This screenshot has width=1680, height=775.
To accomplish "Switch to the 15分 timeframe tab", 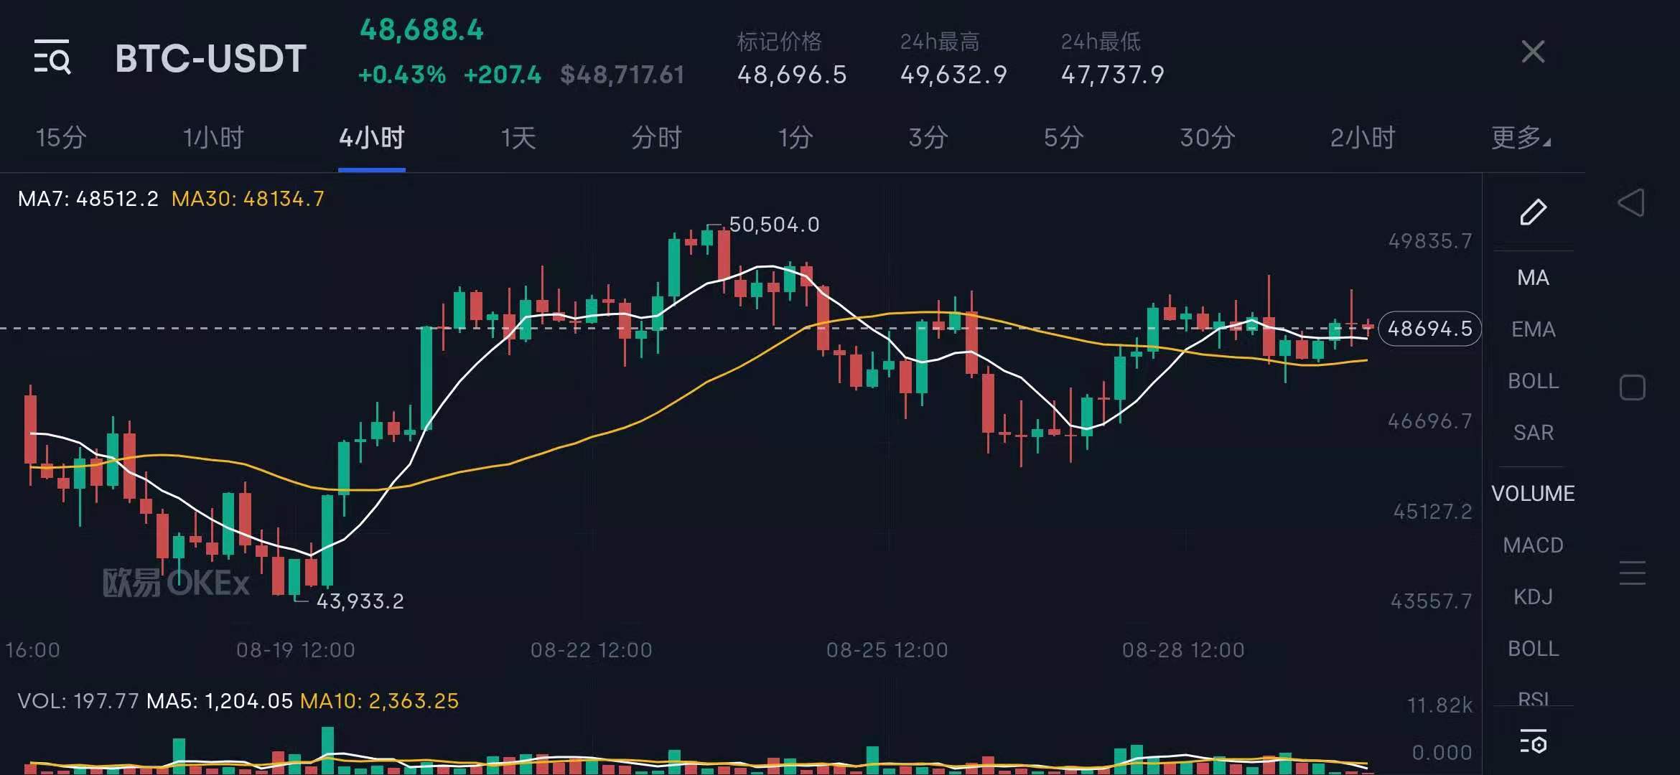I will 57,138.
